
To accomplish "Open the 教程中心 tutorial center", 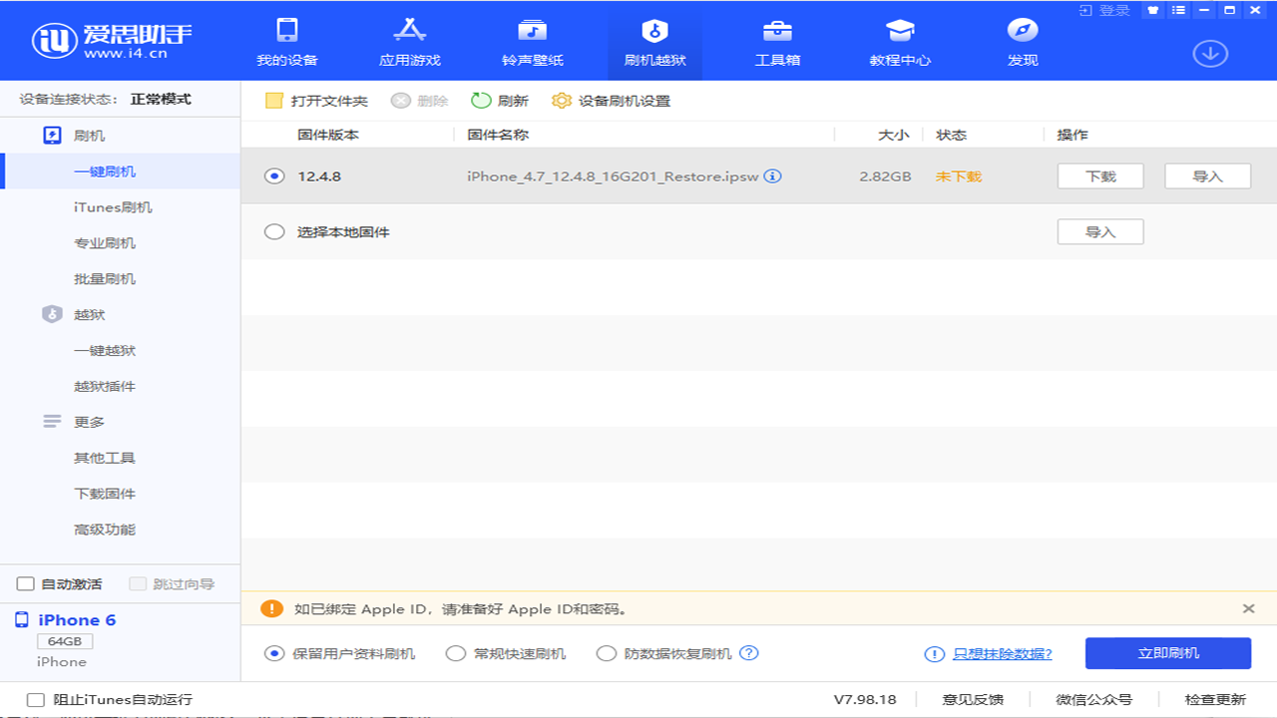I will [x=899, y=42].
